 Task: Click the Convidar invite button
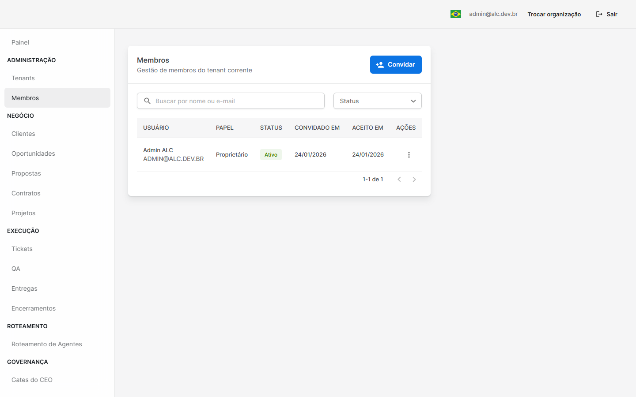point(396,64)
